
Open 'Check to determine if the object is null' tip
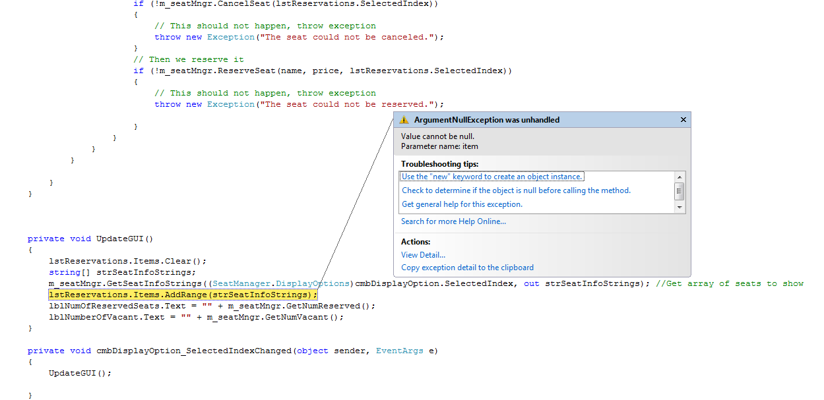point(517,190)
